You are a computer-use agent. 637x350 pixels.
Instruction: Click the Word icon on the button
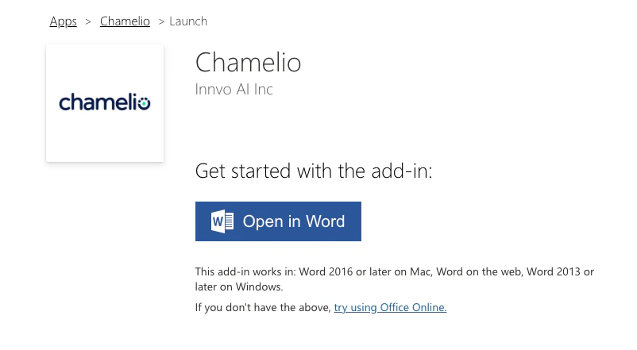(x=222, y=221)
